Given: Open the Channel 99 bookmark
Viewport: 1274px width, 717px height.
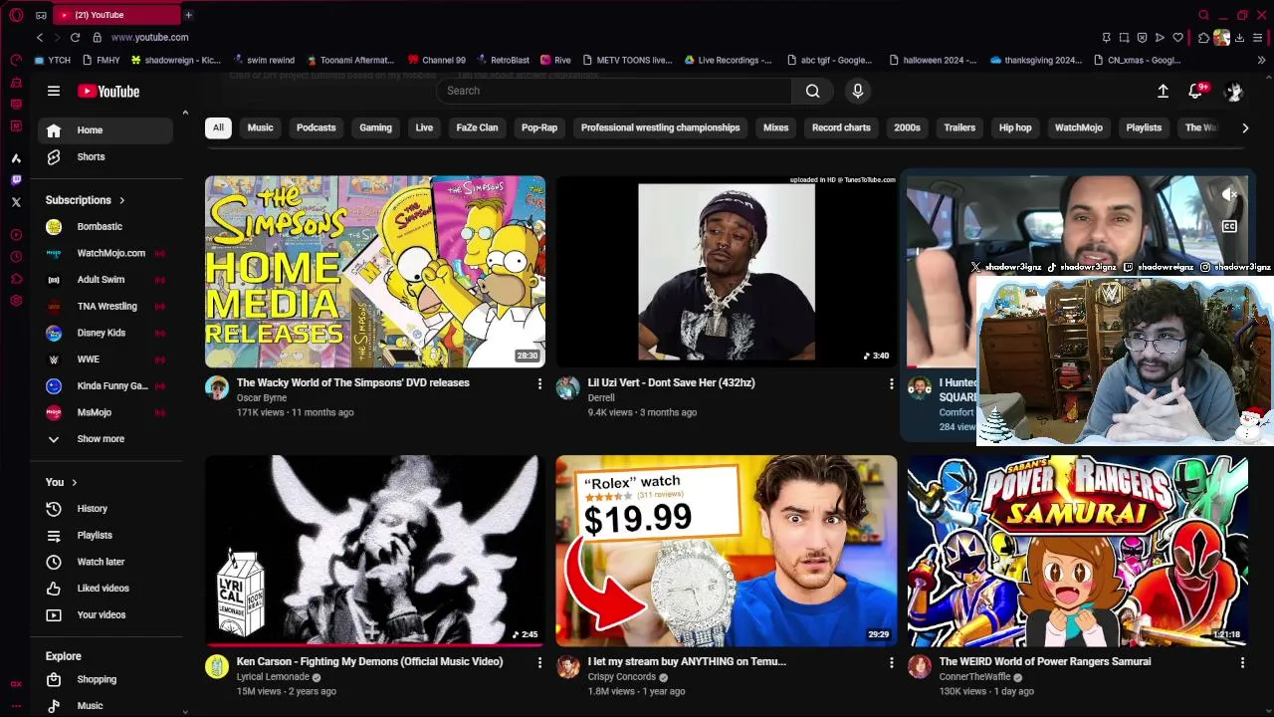Looking at the screenshot, I should coord(436,60).
